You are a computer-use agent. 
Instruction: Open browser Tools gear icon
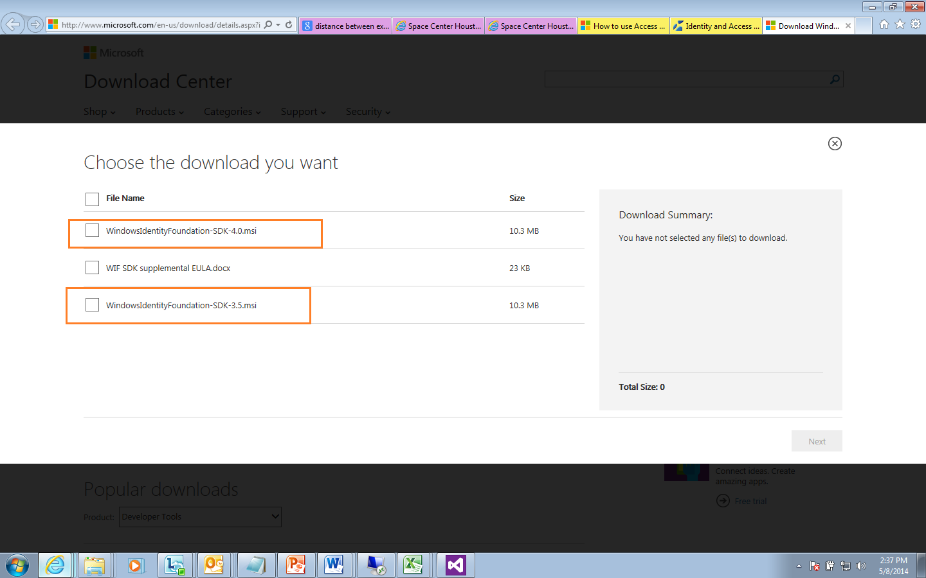(916, 24)
